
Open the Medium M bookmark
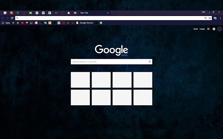[13, 23]
